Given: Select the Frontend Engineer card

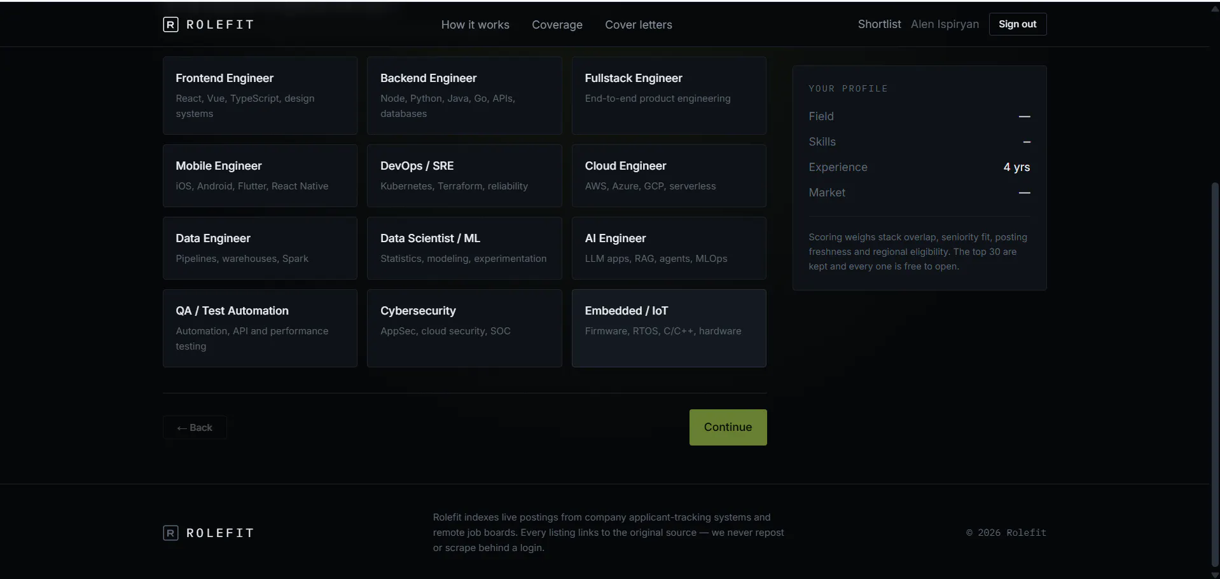Looking at the screenshot, I should [x=260, y=95].
